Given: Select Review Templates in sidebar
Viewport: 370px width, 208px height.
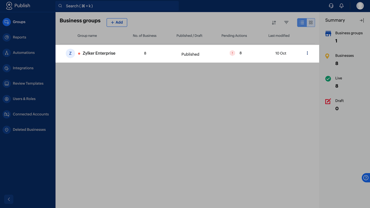Looking at the screenshot, I should point(27,83).
